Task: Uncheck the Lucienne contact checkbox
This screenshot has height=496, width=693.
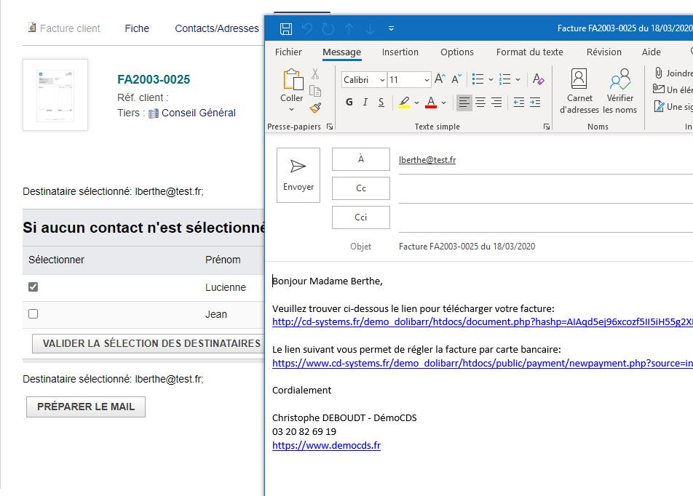Action: click(x=33, y=287)
